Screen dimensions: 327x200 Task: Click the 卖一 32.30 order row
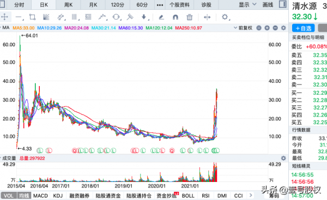point(309,84)
